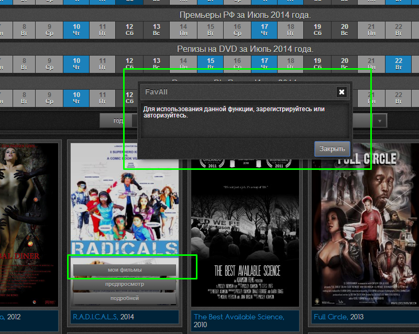Click the Закрыть button in the dialog
Screen dimensions: 419x334
(x=332, y=149)
